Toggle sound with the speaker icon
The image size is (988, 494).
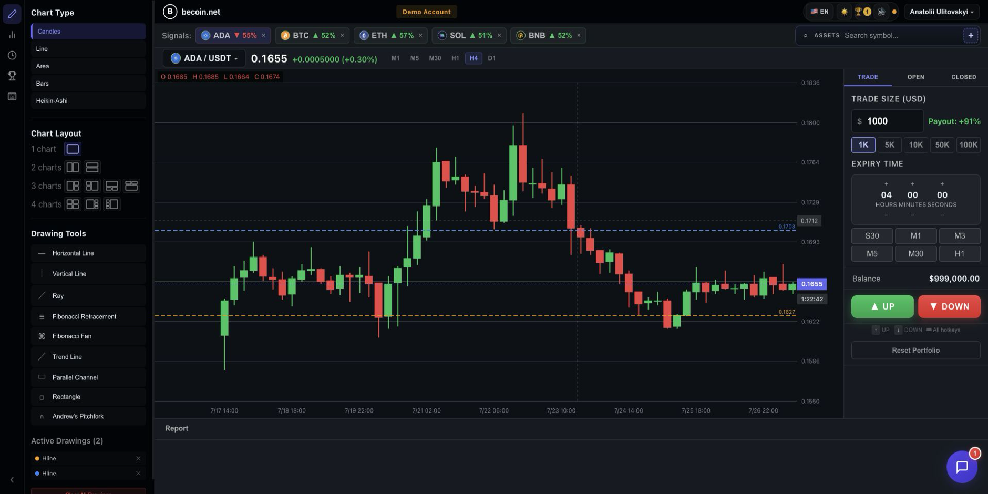pyautogui.click(x=881, y=12)
